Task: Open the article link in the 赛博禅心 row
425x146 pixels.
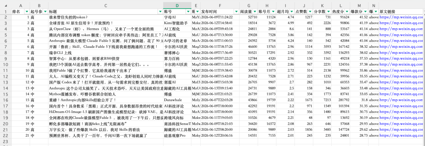Action: pyautogui.click(x=401, y=53)
